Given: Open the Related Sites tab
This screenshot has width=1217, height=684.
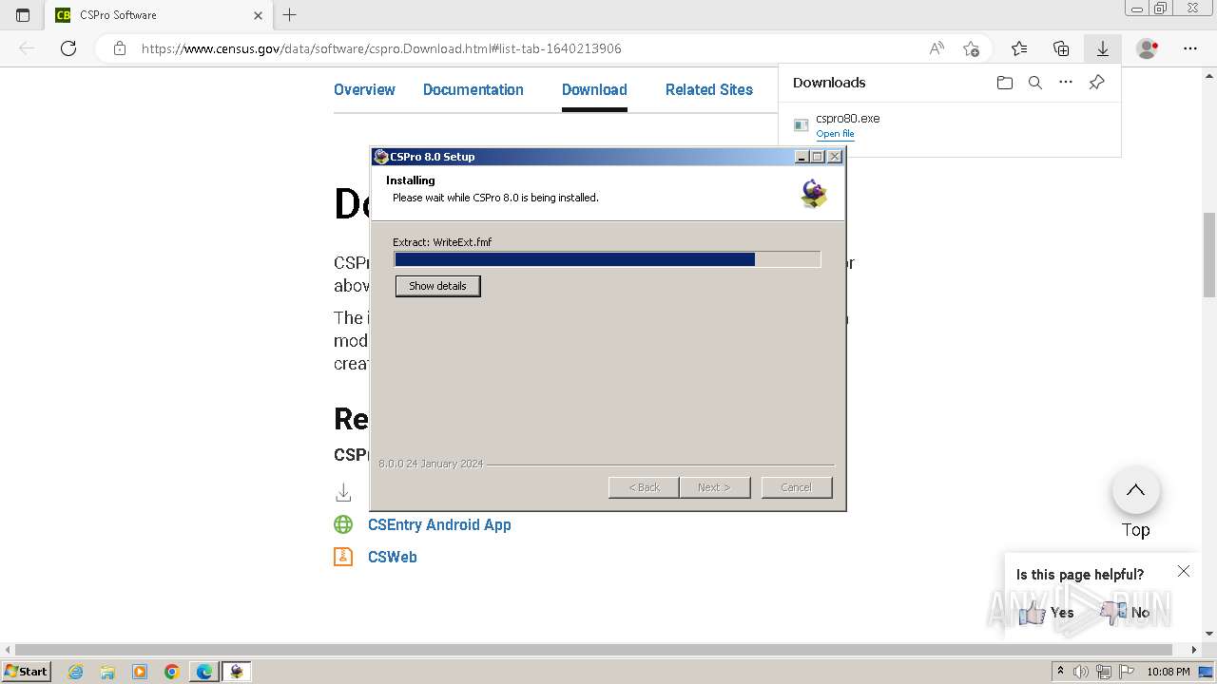Looking at the screenshot, I should 709,89.
